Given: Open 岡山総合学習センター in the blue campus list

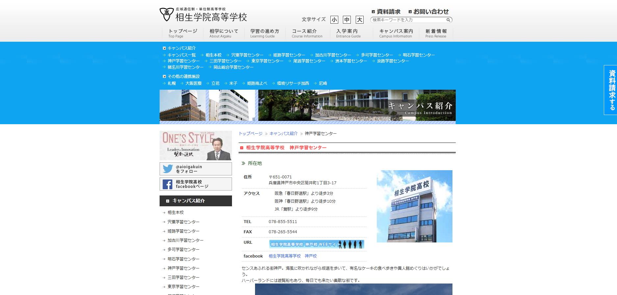Looking at the screenshot, I should point(233,67).
